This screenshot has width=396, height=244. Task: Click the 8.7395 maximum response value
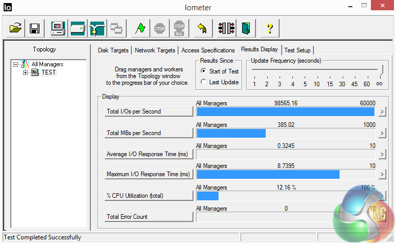click(286, 166)
